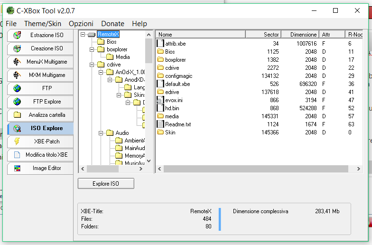Select the Ambient audio folder in tree

click(x=135, y=141)
